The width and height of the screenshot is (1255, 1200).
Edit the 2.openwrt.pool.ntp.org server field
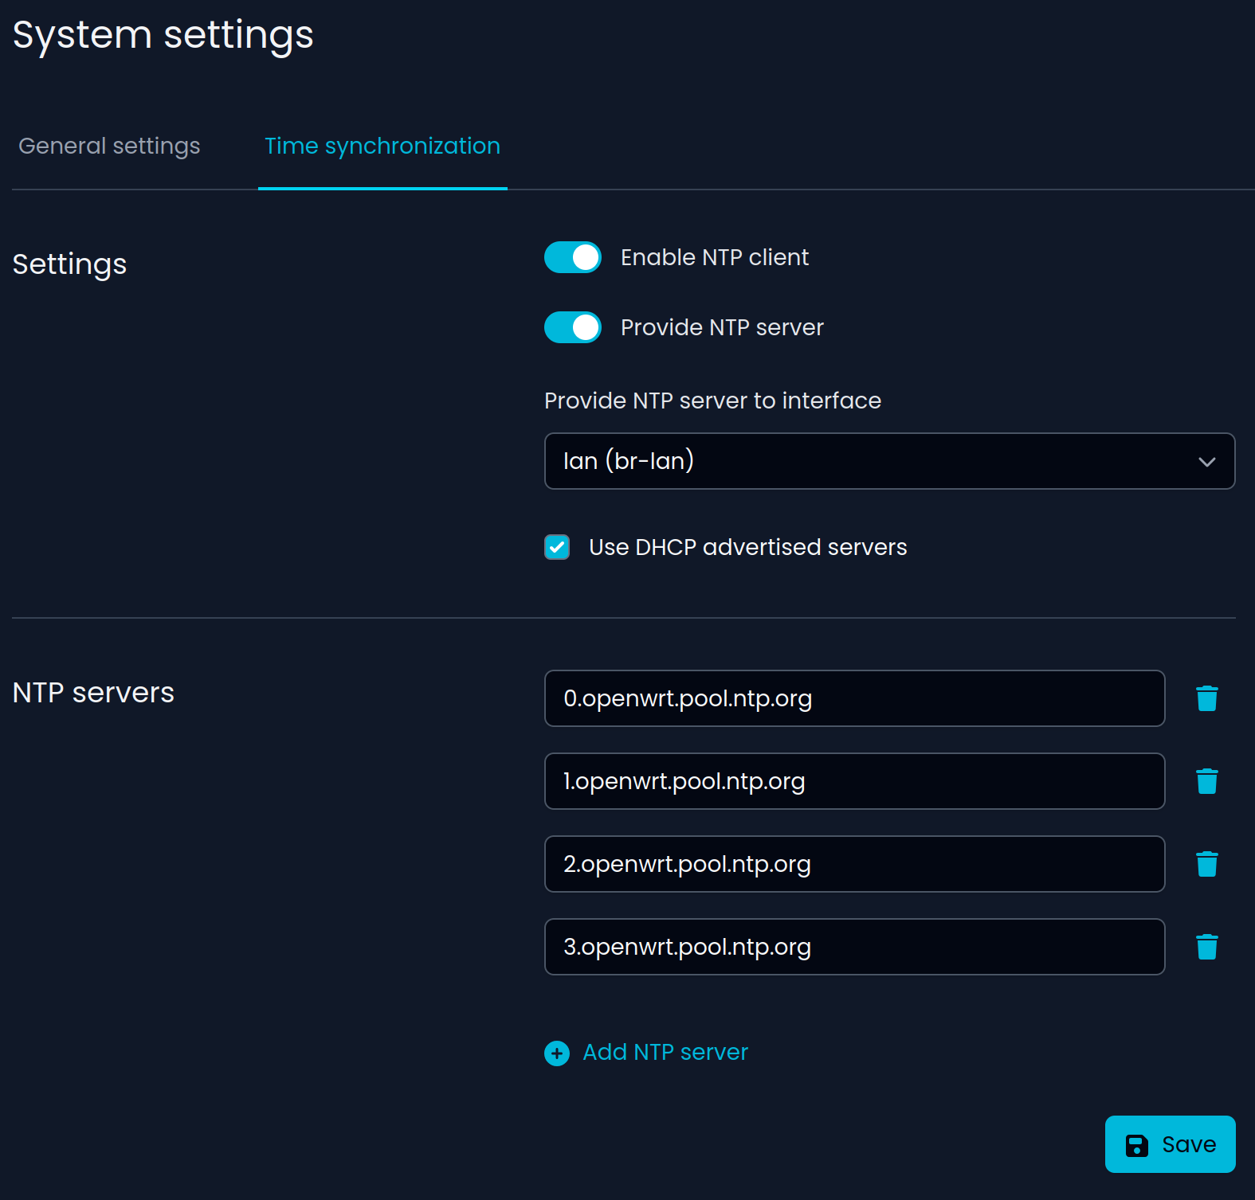point(854,864)
